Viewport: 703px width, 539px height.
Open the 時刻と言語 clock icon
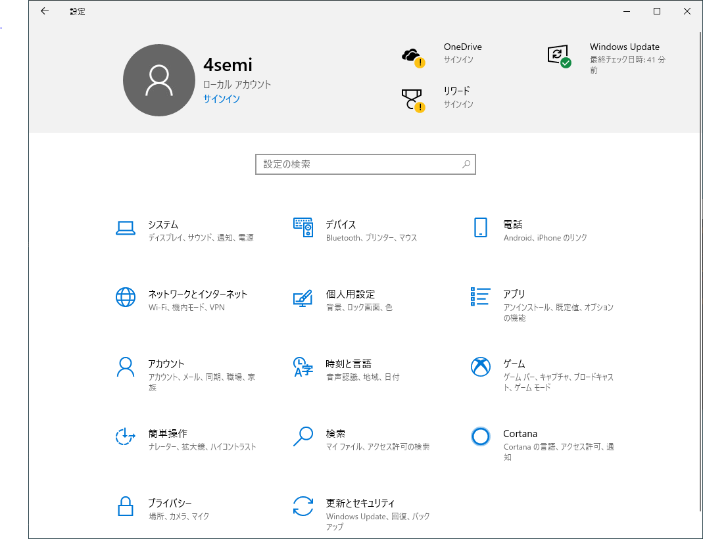point(303,367)
